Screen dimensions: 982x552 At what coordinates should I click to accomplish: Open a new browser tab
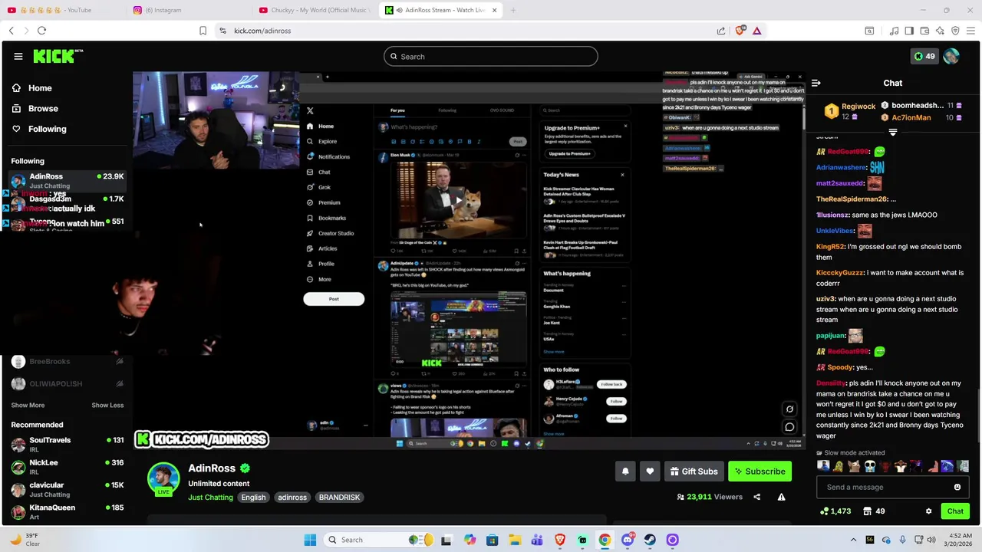(513, 10)
